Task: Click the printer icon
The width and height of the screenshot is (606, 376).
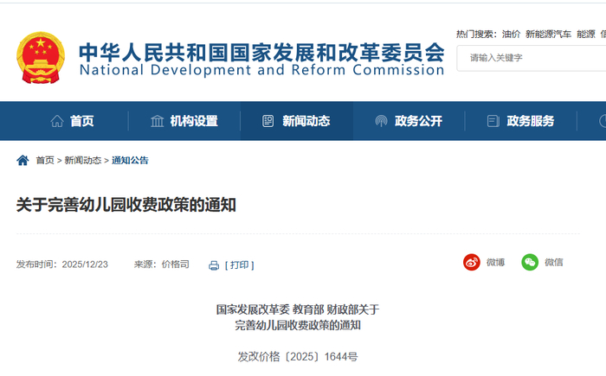Action: tap(214, 265)
